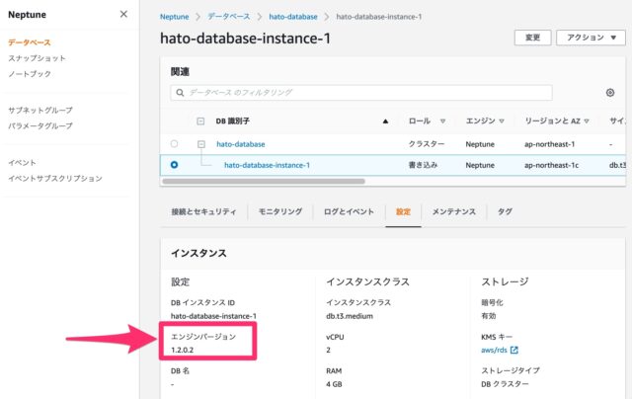Click the クラスター role cell
Image resolution: width=632 pixels, height=399 pixels.
tap(427, 144)
